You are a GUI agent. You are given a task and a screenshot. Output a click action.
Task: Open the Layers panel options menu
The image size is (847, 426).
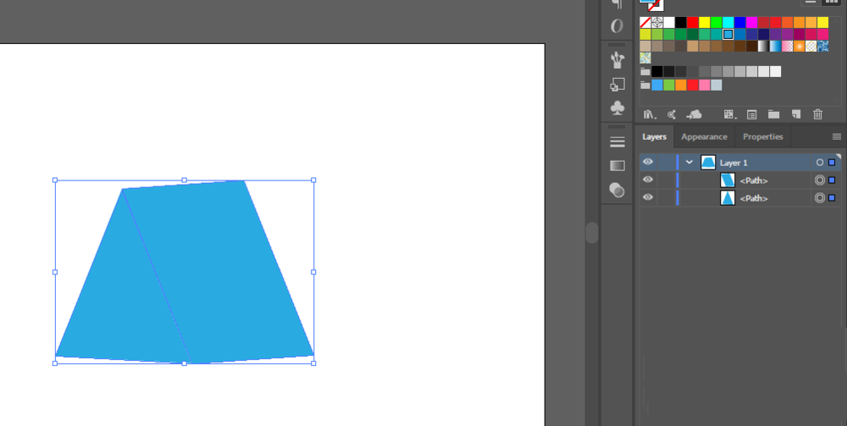pyautogui.click(x=837, y=137)
